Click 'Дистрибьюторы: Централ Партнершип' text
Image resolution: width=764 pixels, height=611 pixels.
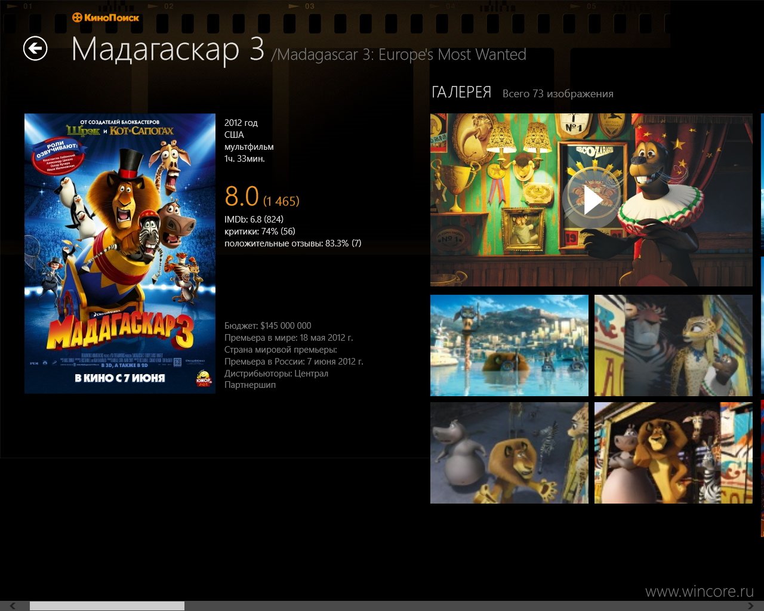click(276, 379)
